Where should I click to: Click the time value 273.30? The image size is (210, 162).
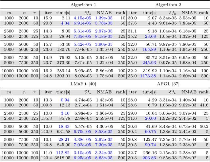64,63
